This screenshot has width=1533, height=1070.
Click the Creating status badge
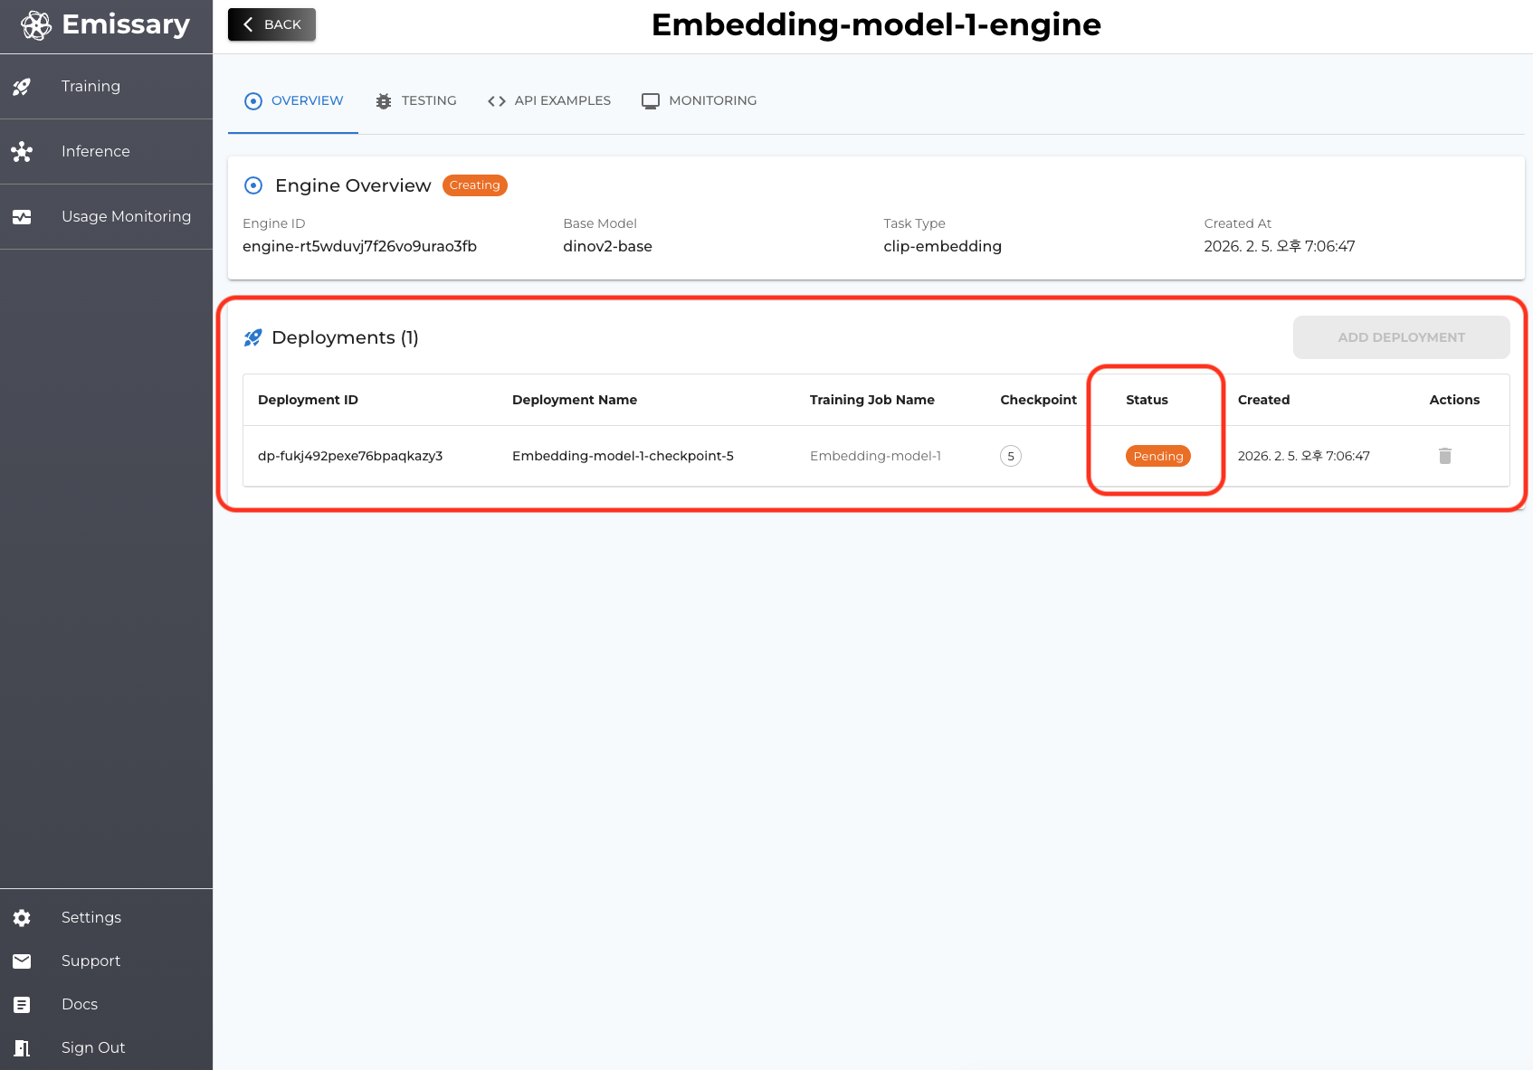pyautogui.click(x=474, y=185)
